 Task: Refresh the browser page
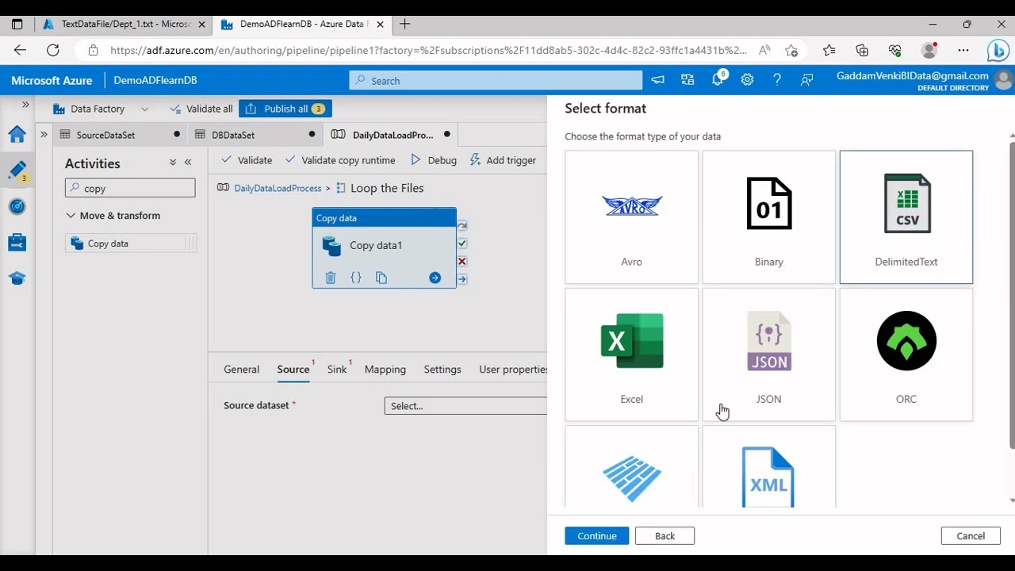[53, 50]
